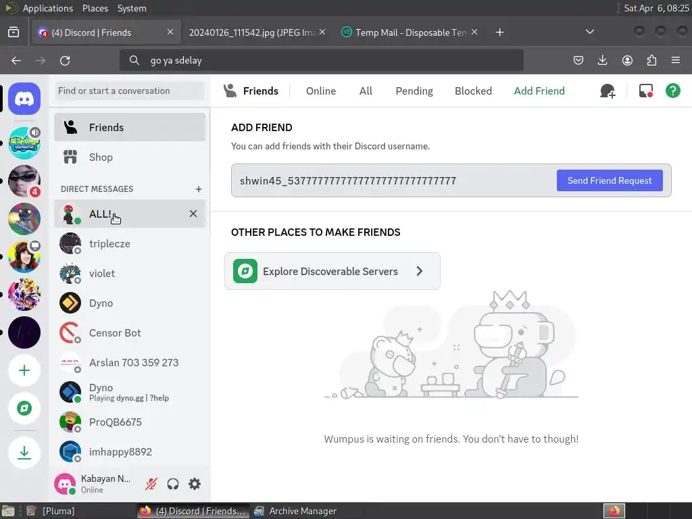Close the Temp Mail tab
Image resolution: width=692 pixels, height=519 pixels.
(474, 32)
